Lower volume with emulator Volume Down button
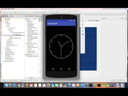This screenshot has height=96, width=128. [83, 24]
